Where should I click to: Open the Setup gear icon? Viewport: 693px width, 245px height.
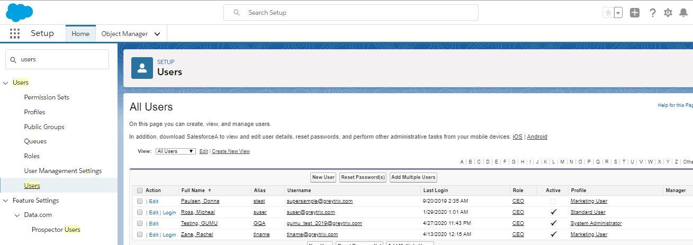click(x=668, y=13)
